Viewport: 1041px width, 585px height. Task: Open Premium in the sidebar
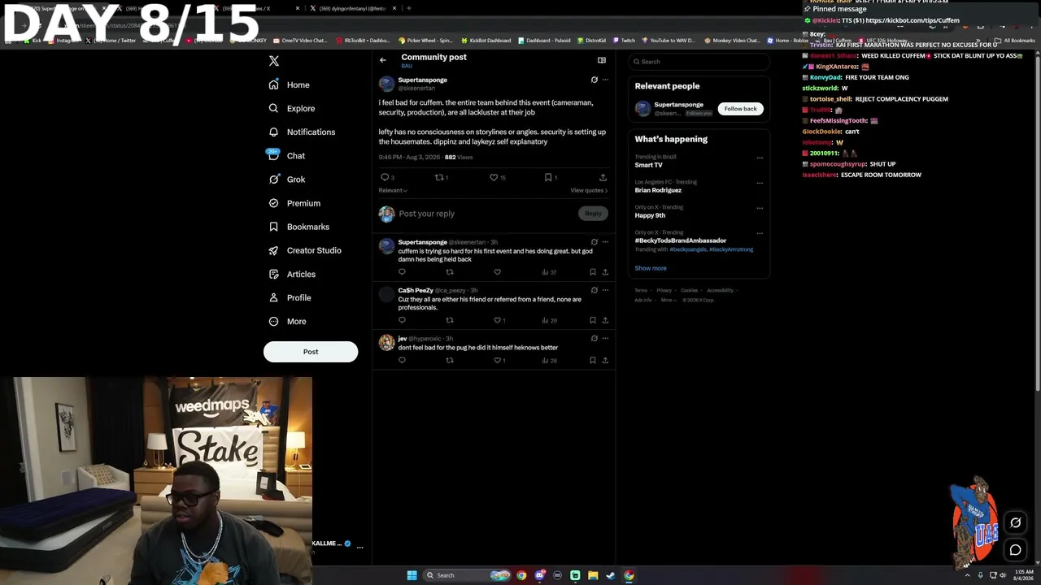click(x=294, y=203)
